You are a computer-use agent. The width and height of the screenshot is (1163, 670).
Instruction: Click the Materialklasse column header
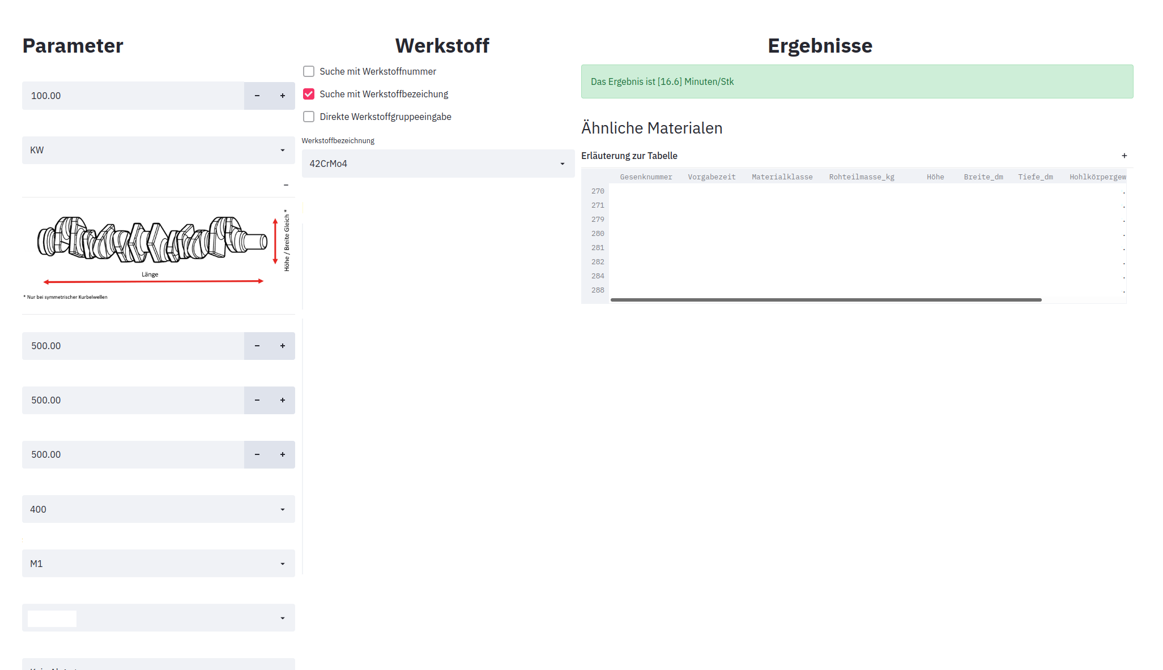782,177
